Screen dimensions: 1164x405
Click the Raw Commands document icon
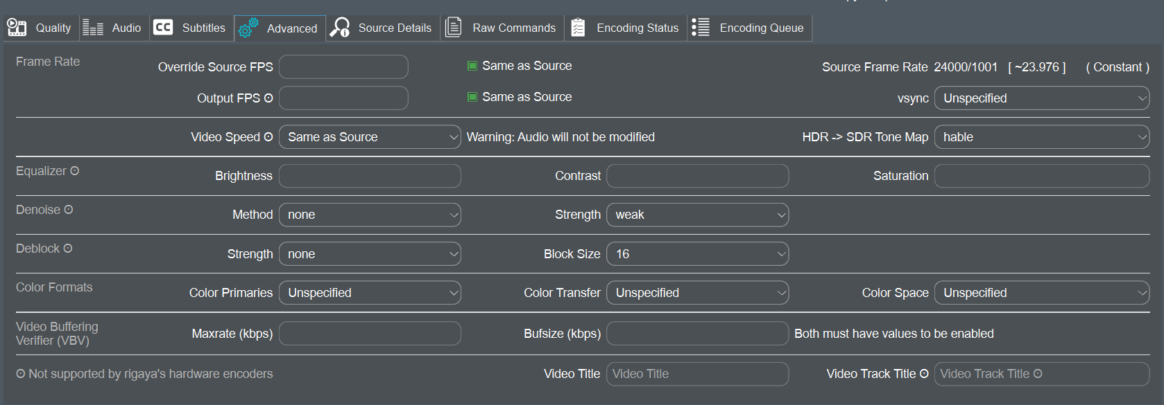(454, 28)
